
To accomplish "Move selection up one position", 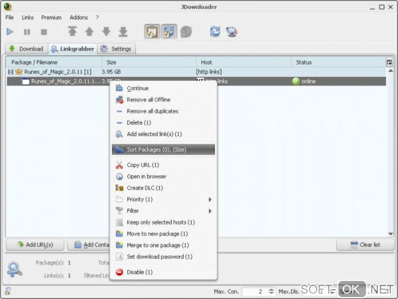I will tap(89, 32).
